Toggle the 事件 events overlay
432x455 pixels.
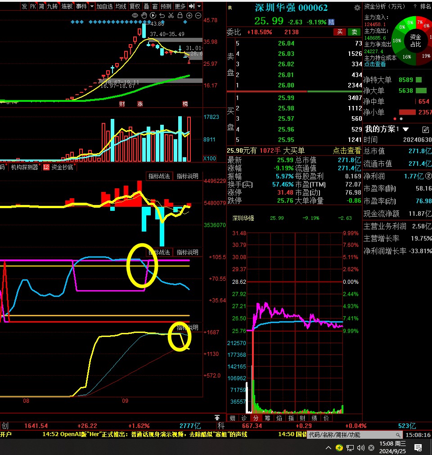(x=81, y=6)
